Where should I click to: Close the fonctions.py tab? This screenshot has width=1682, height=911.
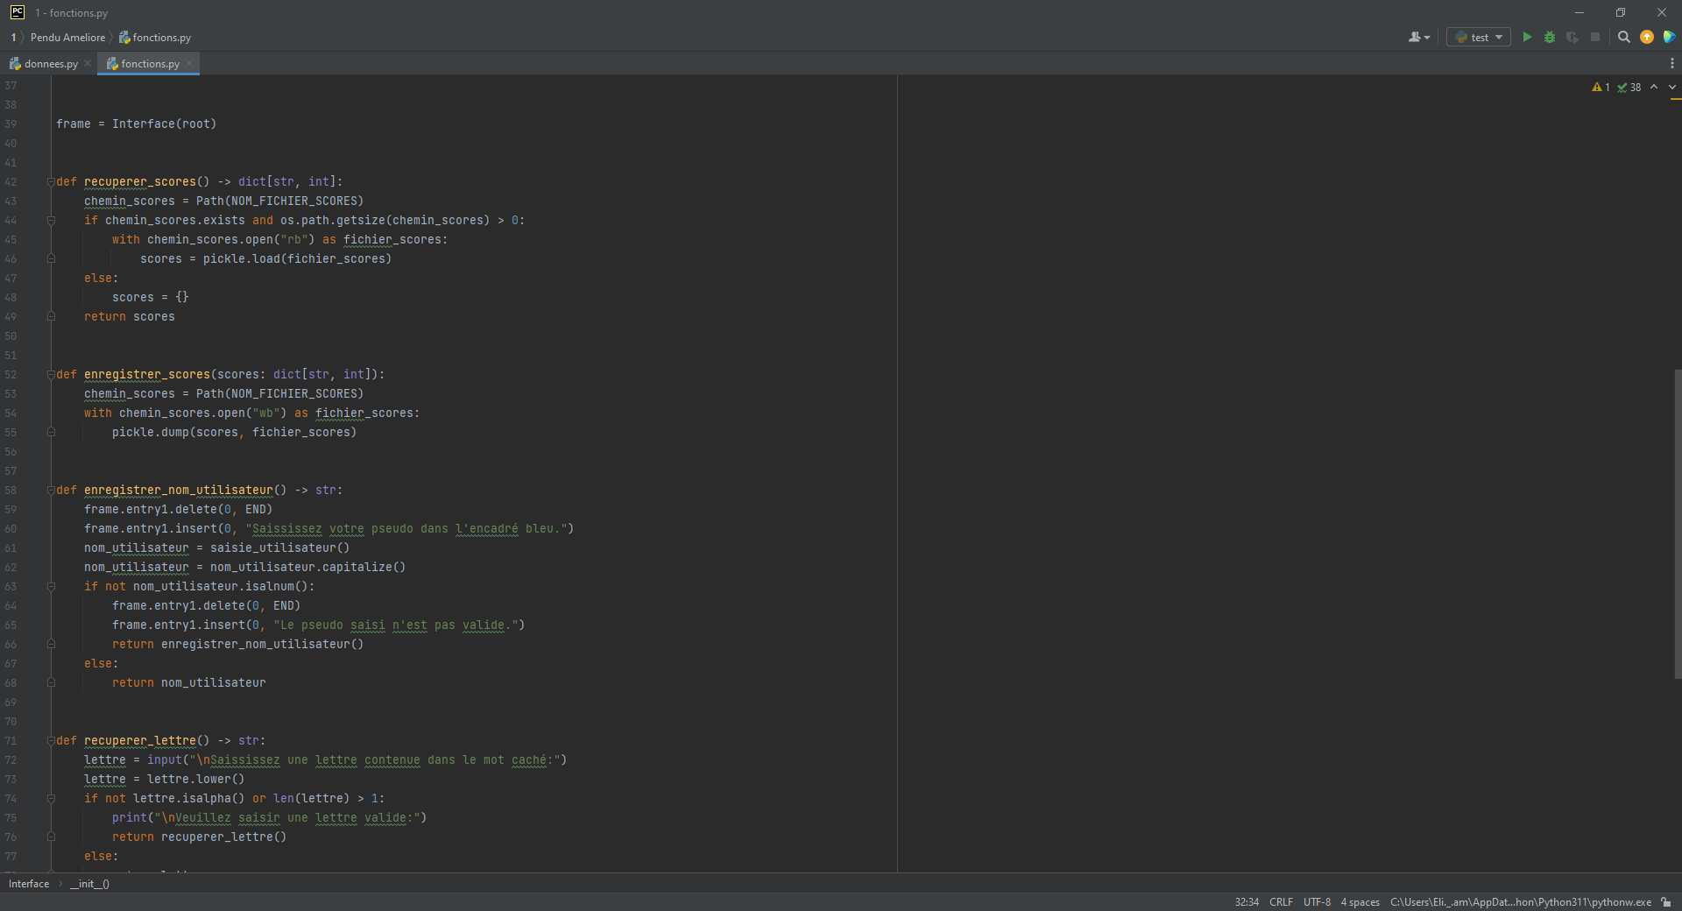[x=189, y=63]
